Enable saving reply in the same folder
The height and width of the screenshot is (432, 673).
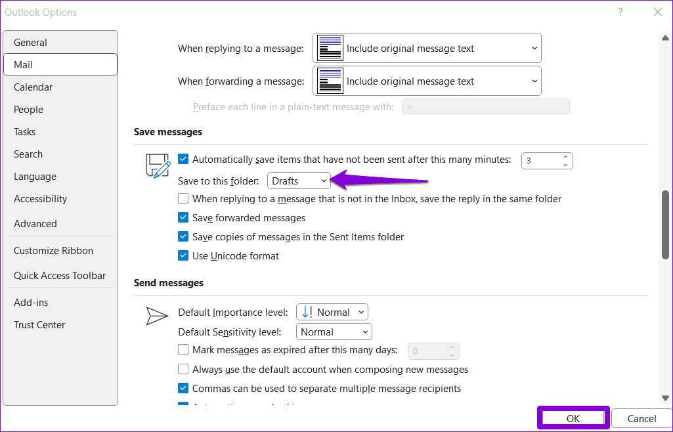click(183, 198)
